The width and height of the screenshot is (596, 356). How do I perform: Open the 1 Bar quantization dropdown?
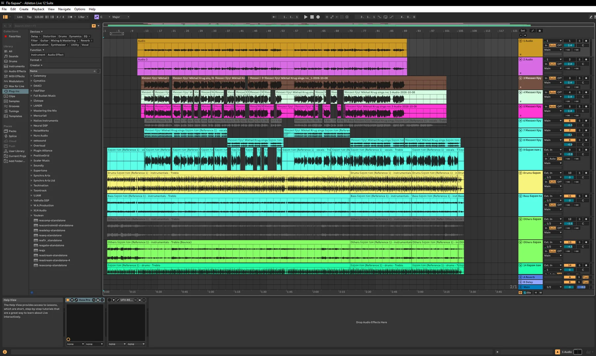click(x=83, y=17)
